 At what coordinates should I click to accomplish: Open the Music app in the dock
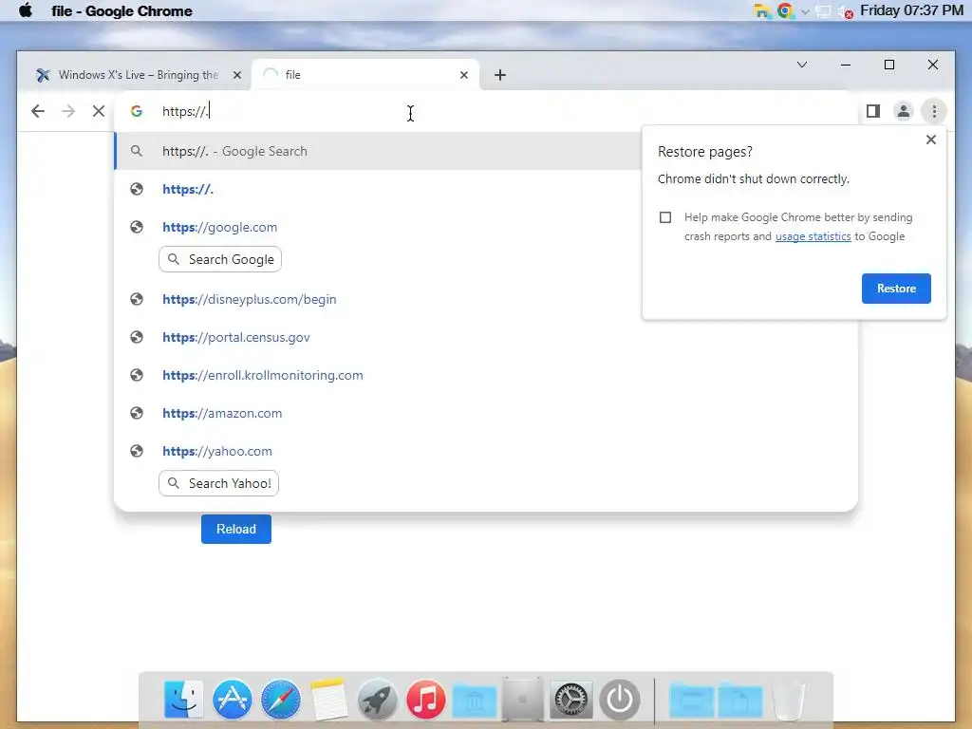(x=426, y=700)
